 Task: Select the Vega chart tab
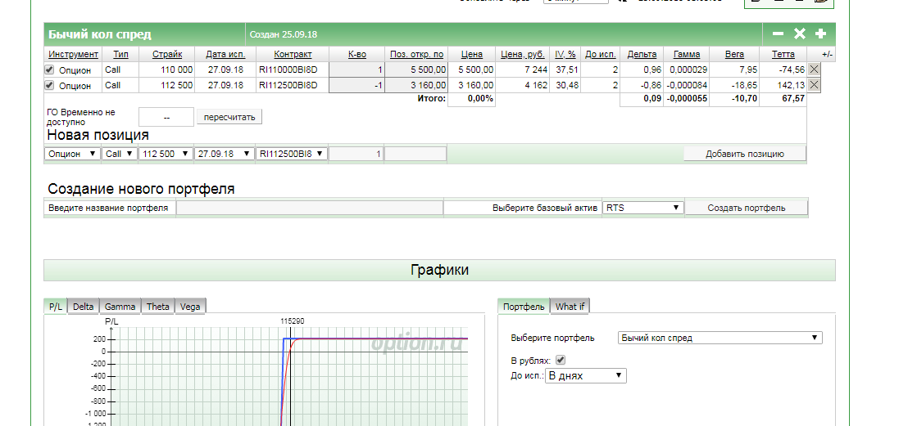click(189, 307)
